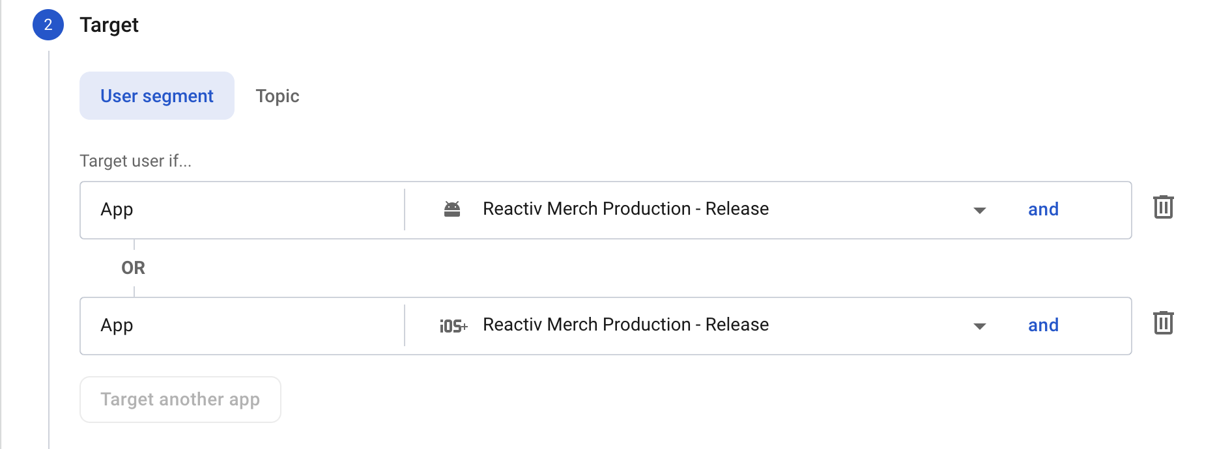Image resolution: width=1217 pixels, height=449 pixels.
Task: Expand the Android app dropdown arrow
Action: point(979,210)
